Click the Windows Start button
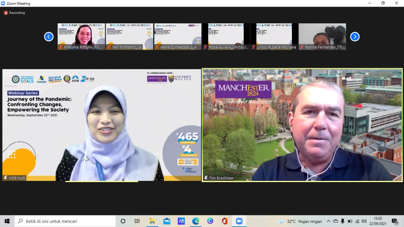Image resolution: width=404 pixels, height=227 pixels. [7, 221]
